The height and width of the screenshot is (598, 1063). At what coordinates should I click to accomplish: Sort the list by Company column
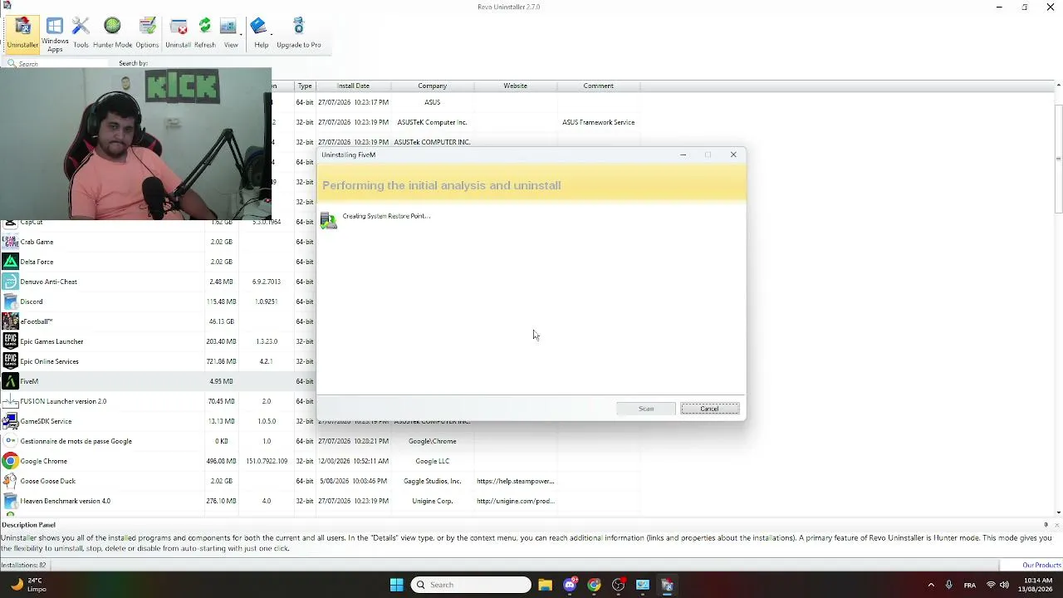[x=433, y=86]
